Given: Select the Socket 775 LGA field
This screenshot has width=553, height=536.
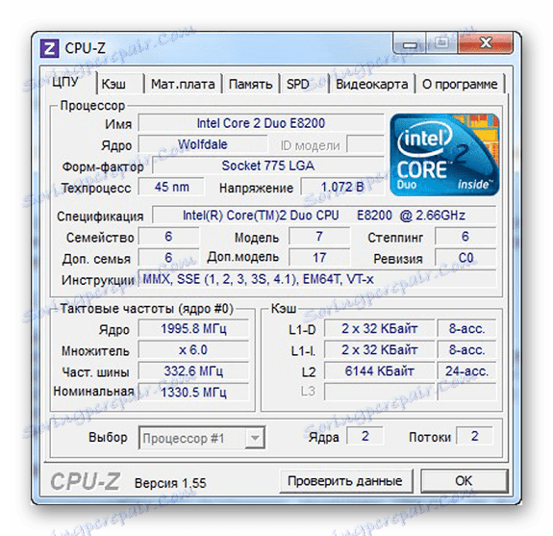Looking at the screenshot, I should pyautogui.click(x=268, y=166).
